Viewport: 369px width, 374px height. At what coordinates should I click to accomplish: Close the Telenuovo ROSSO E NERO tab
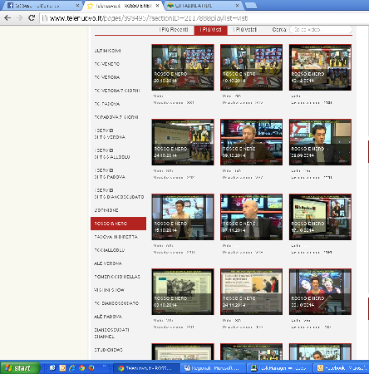pyautogui.click(x=157, y=6)
